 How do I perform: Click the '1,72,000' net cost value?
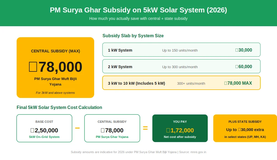tap(180, 130)
